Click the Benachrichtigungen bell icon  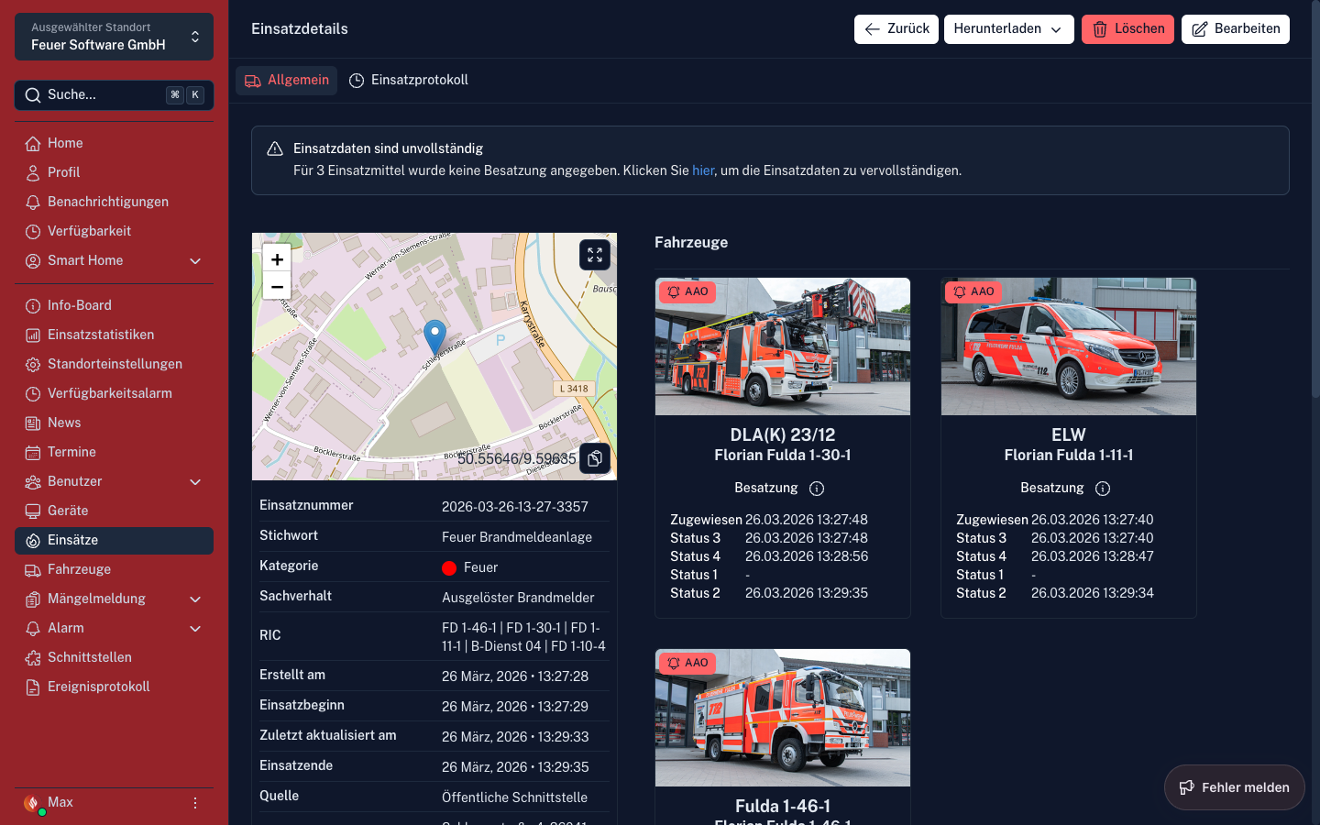33,202
